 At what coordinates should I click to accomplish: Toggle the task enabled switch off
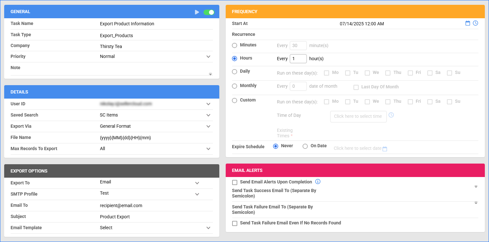point(209,12)
